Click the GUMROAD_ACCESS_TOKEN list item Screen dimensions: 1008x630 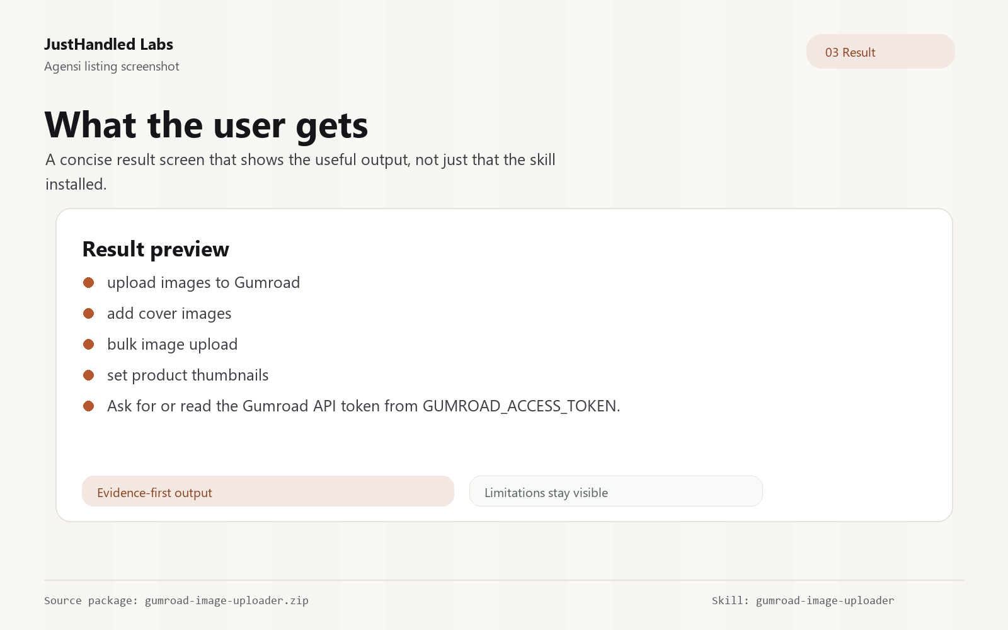[364, 406]
